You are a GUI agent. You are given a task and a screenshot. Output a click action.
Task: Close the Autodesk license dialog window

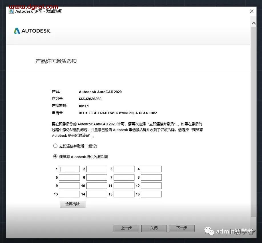coord(251,11)
